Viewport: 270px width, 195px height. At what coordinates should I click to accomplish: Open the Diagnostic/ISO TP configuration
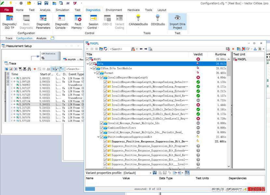tap(9, 22)
